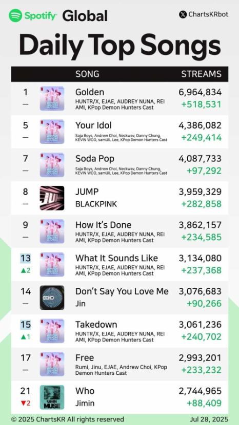The height and width of the screenshot is (425, 239).
Task: Click the red down arrow under rank 21
Action: (x=23, y=403)
